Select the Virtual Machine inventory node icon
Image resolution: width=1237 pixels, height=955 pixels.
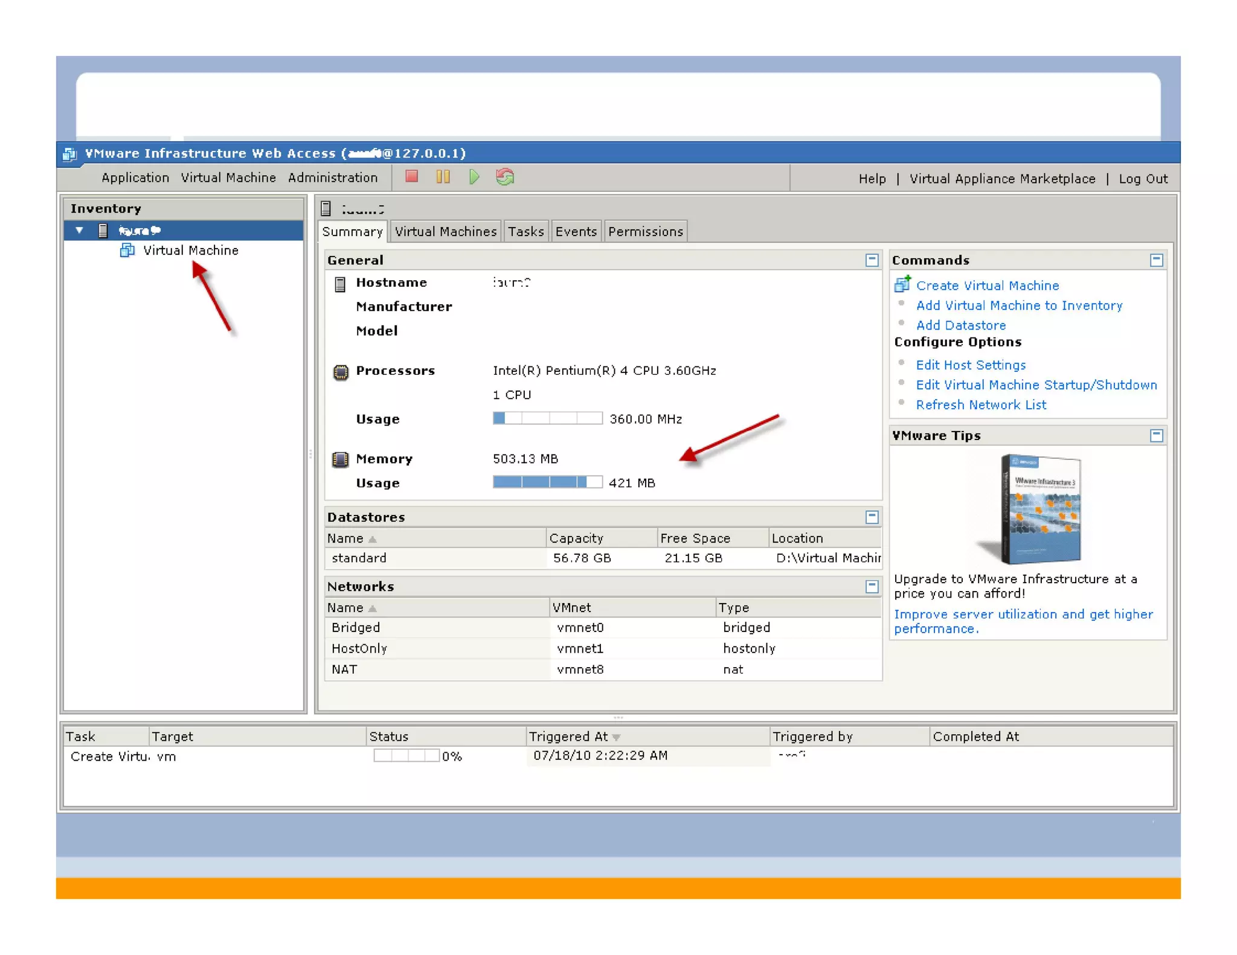pyautogui.click(x=127, y=250)
